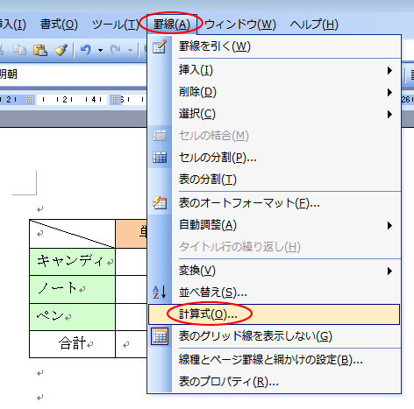
Task: Open the ツール(T) menu
Action: click(116, 25)
